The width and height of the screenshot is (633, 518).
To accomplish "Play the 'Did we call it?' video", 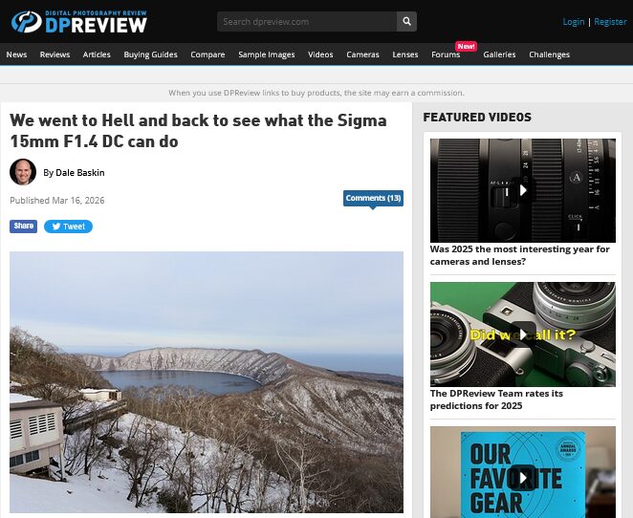I will (523, 335).
